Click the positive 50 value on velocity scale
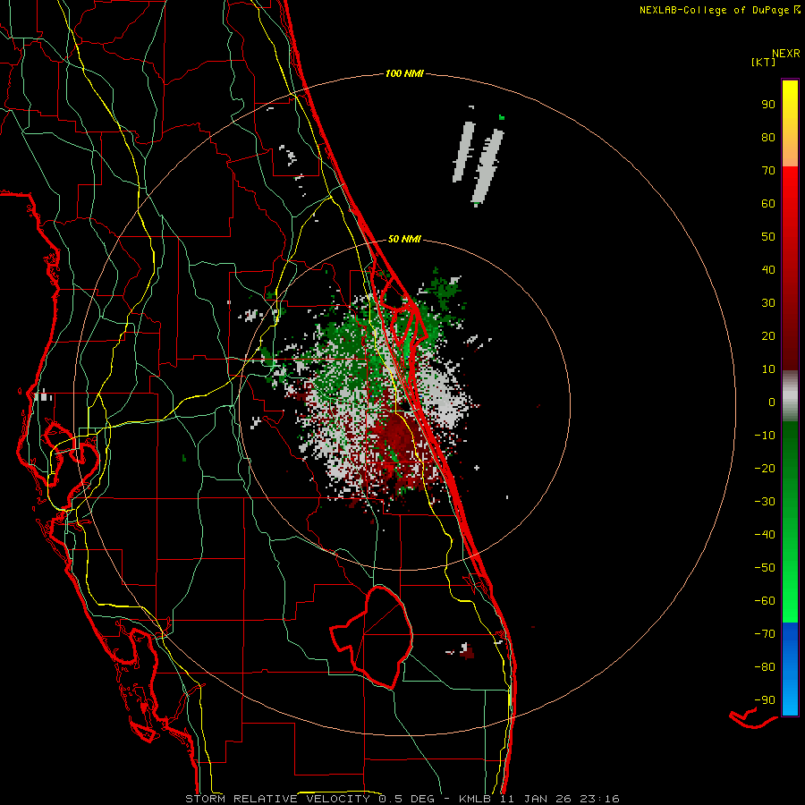 [768, 237]
